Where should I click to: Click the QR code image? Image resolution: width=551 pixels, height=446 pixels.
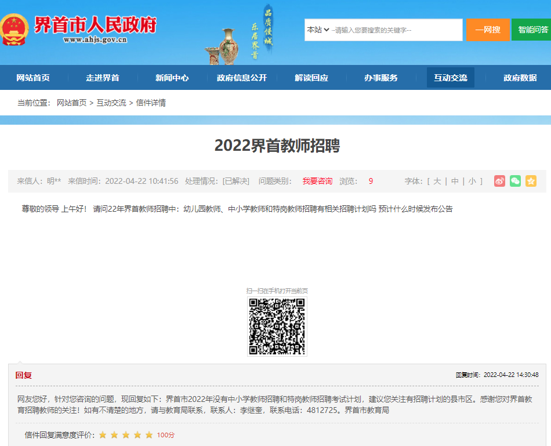tap(277, 326)
